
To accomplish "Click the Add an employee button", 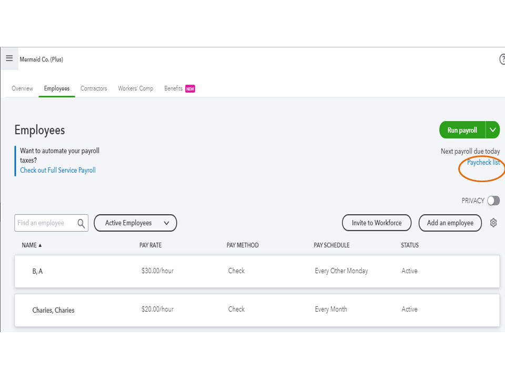I will [x=450, y=223].
